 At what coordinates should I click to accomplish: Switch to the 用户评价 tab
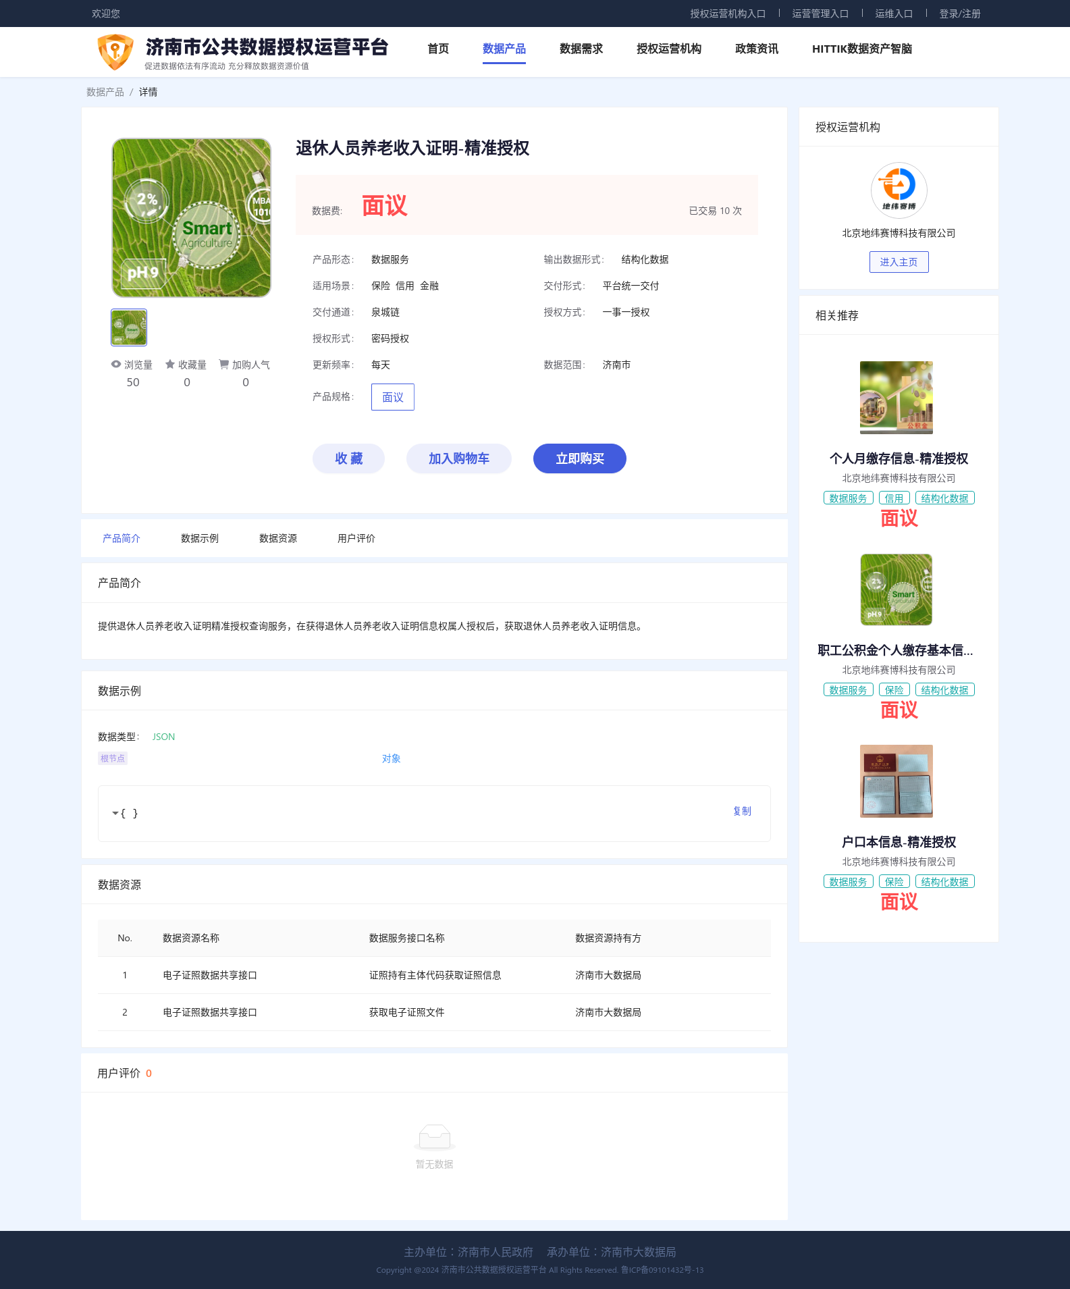click(x=356, y=538)
